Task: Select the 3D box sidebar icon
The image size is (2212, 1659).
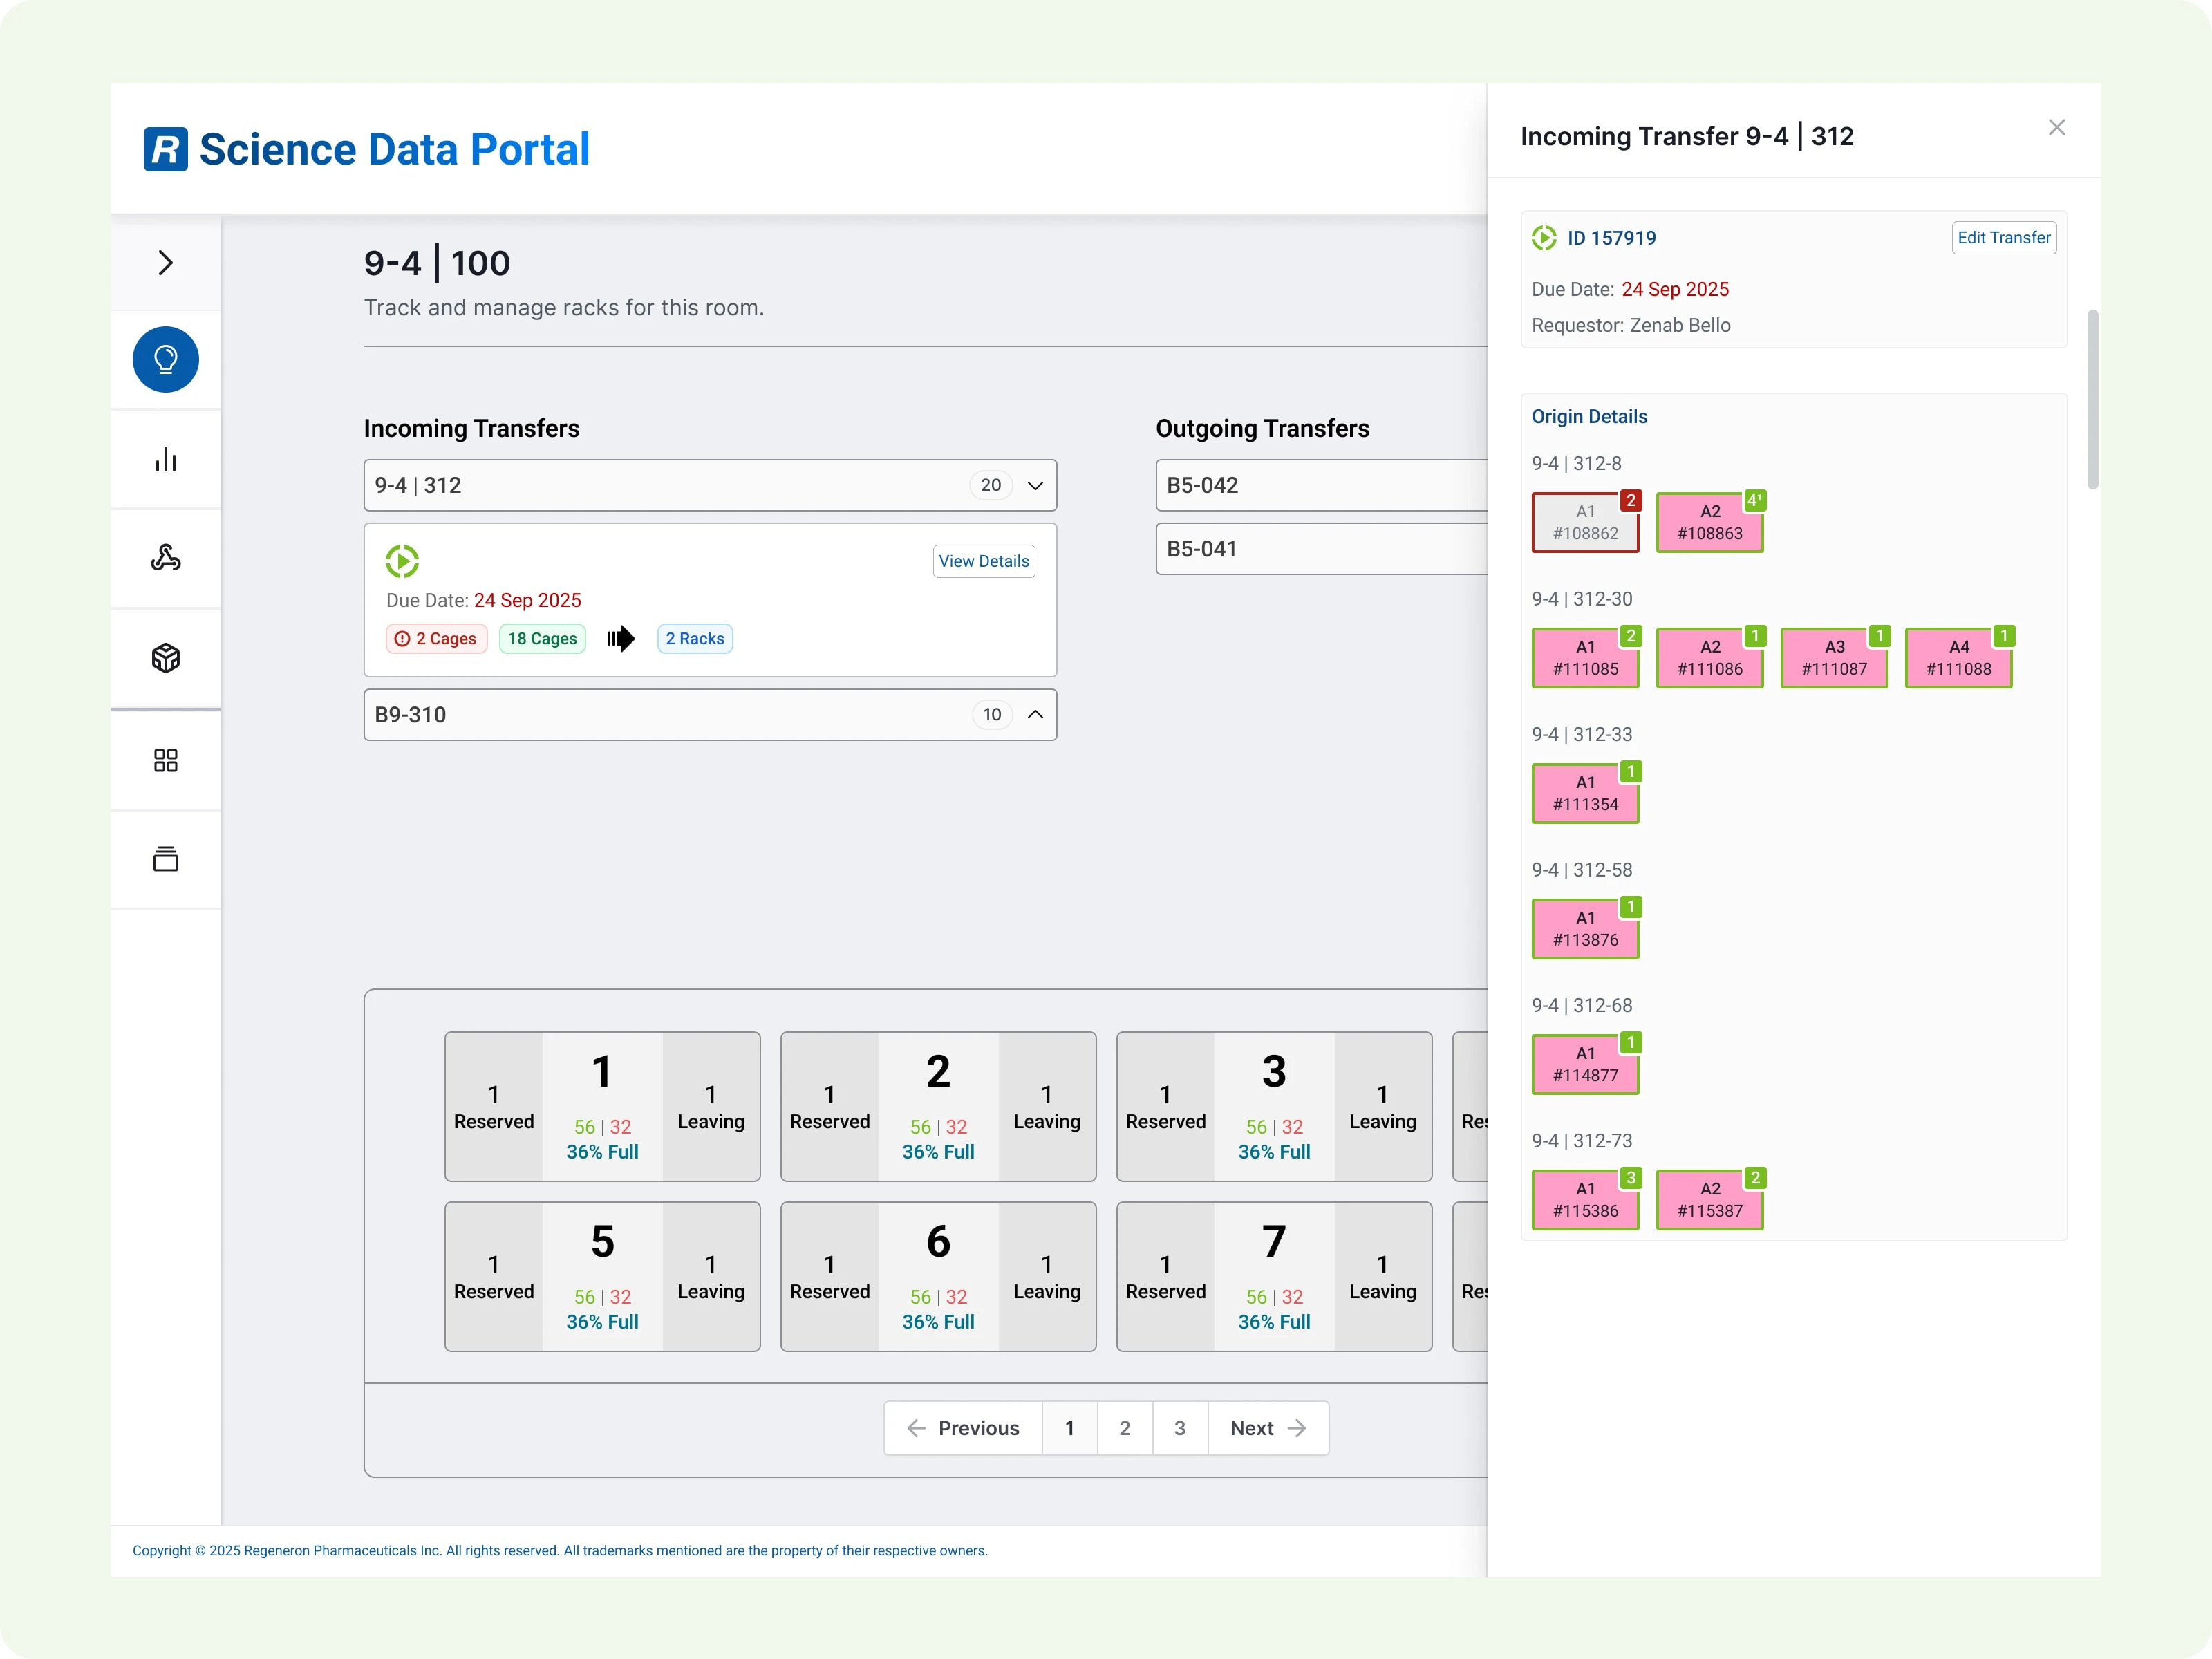Action: point(165,658)
